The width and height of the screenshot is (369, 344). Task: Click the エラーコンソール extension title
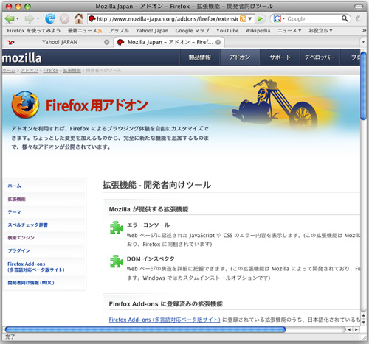coord(148,225)
